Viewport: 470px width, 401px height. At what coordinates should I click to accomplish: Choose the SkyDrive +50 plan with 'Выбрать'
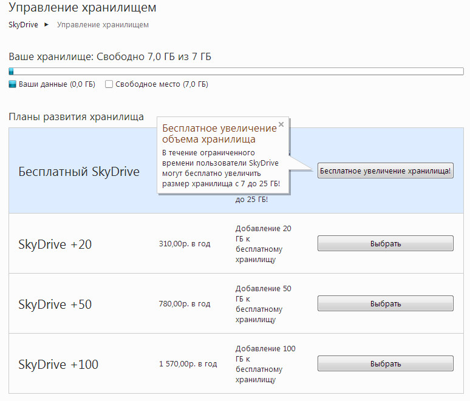click(385, 303)
